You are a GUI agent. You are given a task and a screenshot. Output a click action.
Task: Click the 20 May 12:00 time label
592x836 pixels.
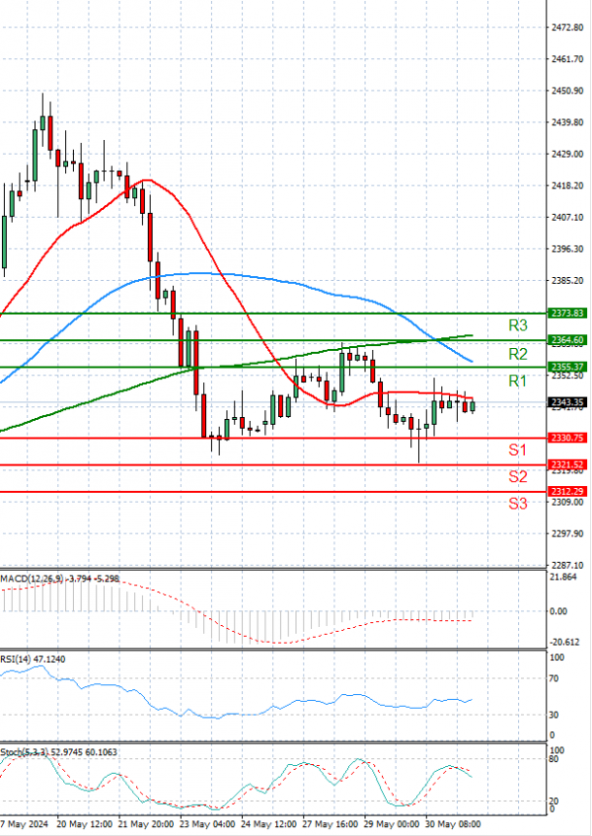[x=84, y=824]
